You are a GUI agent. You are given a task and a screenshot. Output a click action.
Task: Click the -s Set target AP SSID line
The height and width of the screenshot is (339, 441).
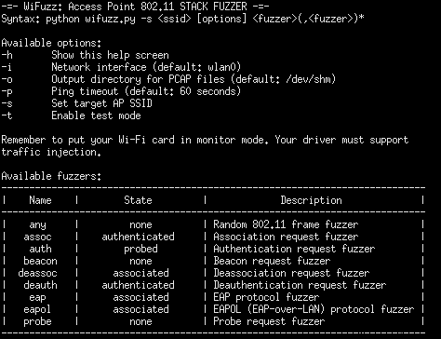76,103
